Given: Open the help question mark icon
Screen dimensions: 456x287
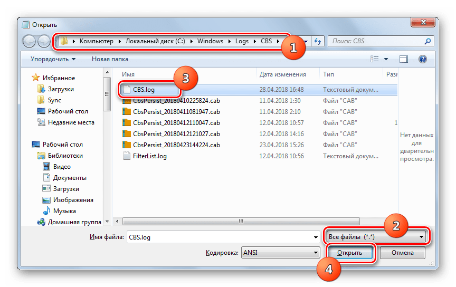Looking at the screenshot, I should coord(423,59).
